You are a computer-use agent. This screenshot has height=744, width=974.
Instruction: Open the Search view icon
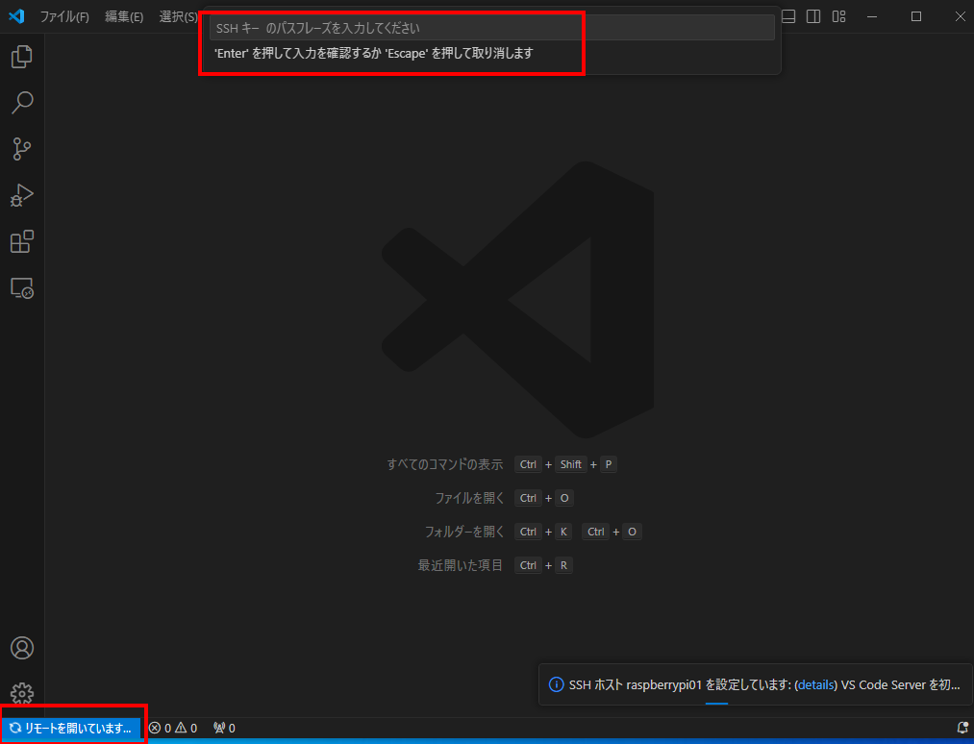21,103
